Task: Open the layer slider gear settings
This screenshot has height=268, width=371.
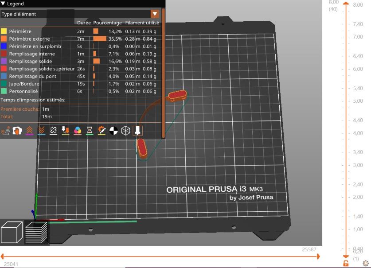Action: pos(366,263)
